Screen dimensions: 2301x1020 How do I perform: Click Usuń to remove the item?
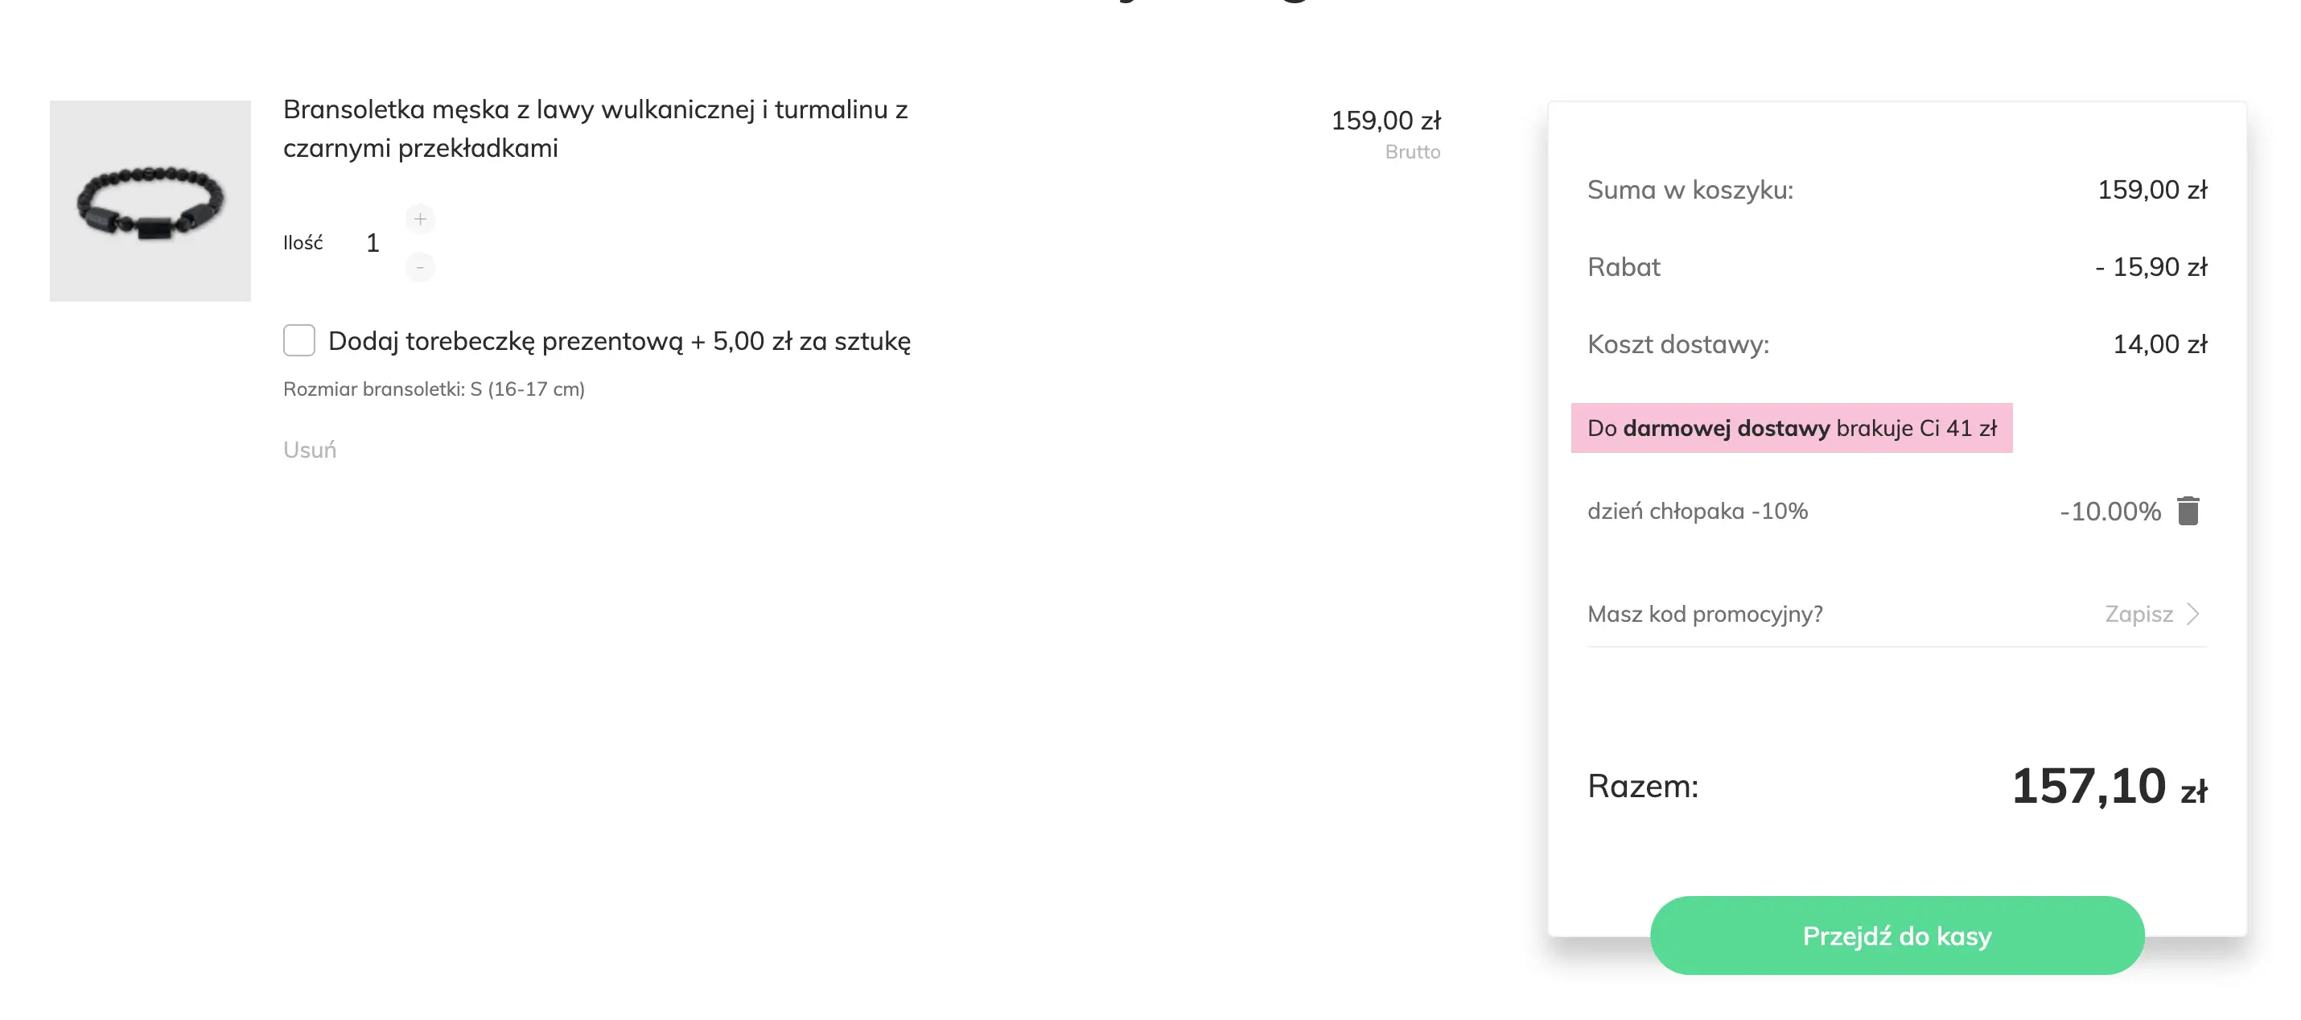[x=309, y=449]
